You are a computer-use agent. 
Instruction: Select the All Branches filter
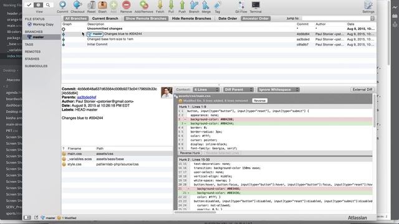(75, 19)
